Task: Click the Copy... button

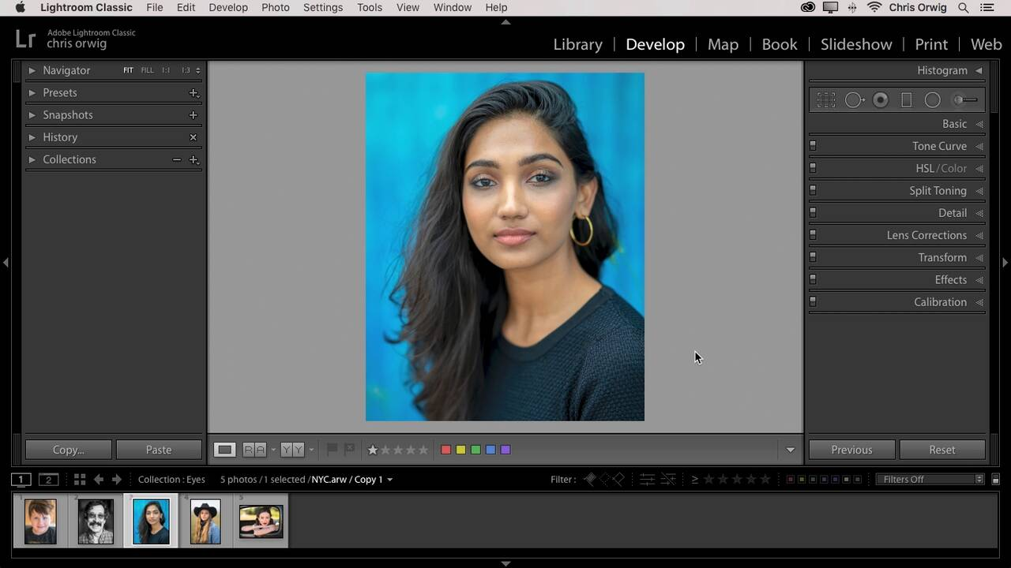Action: pos(68,450)
